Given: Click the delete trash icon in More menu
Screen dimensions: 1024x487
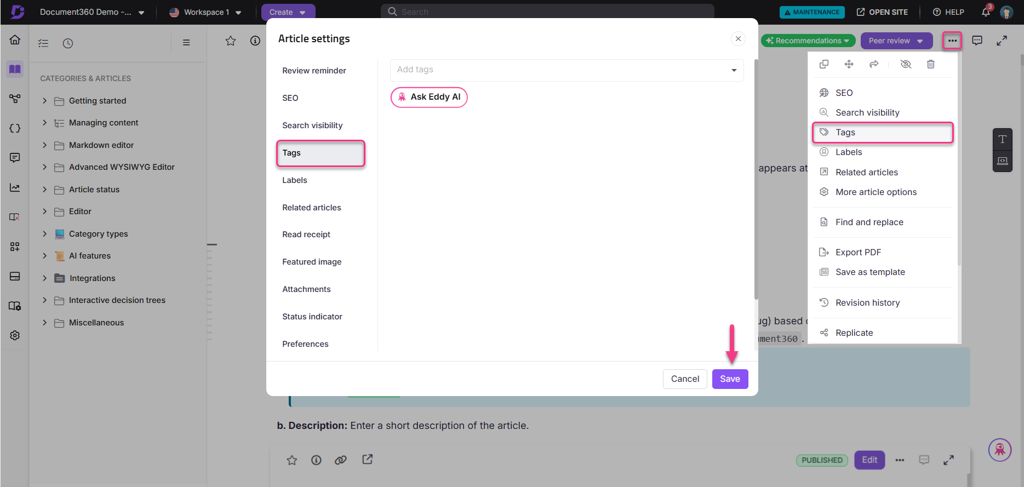Looking at the screenshot, I should (x=931, y=64).
